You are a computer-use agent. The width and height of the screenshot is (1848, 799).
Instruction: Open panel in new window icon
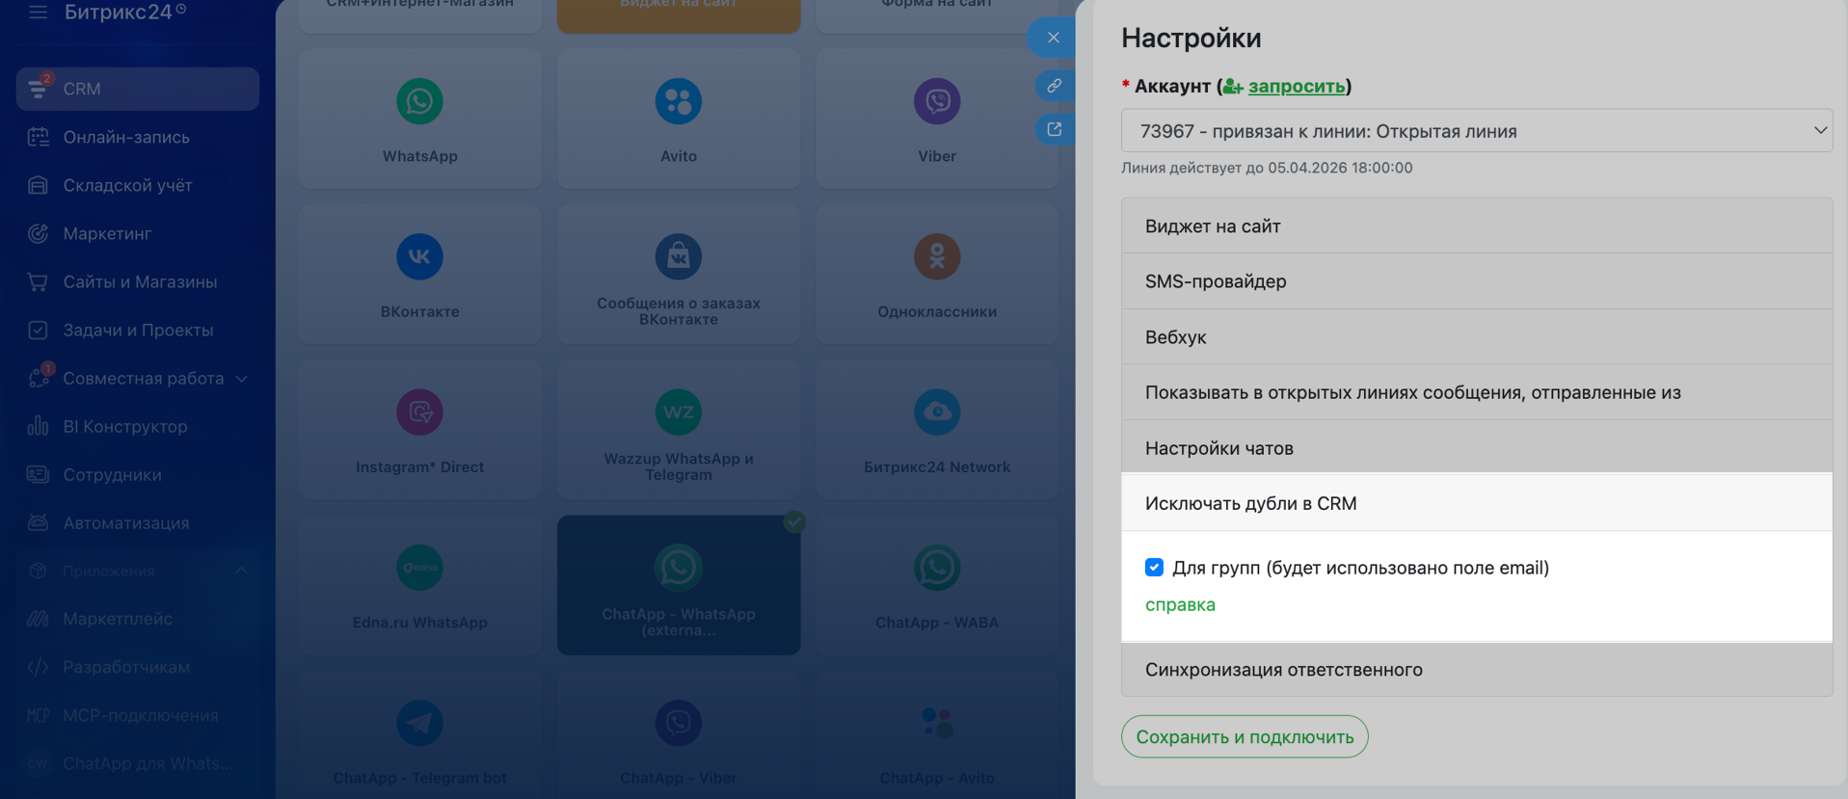click(1054, 129)
